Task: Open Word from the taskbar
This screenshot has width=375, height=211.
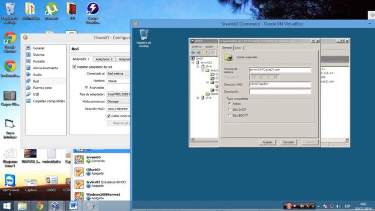Action: pos(73,206)
